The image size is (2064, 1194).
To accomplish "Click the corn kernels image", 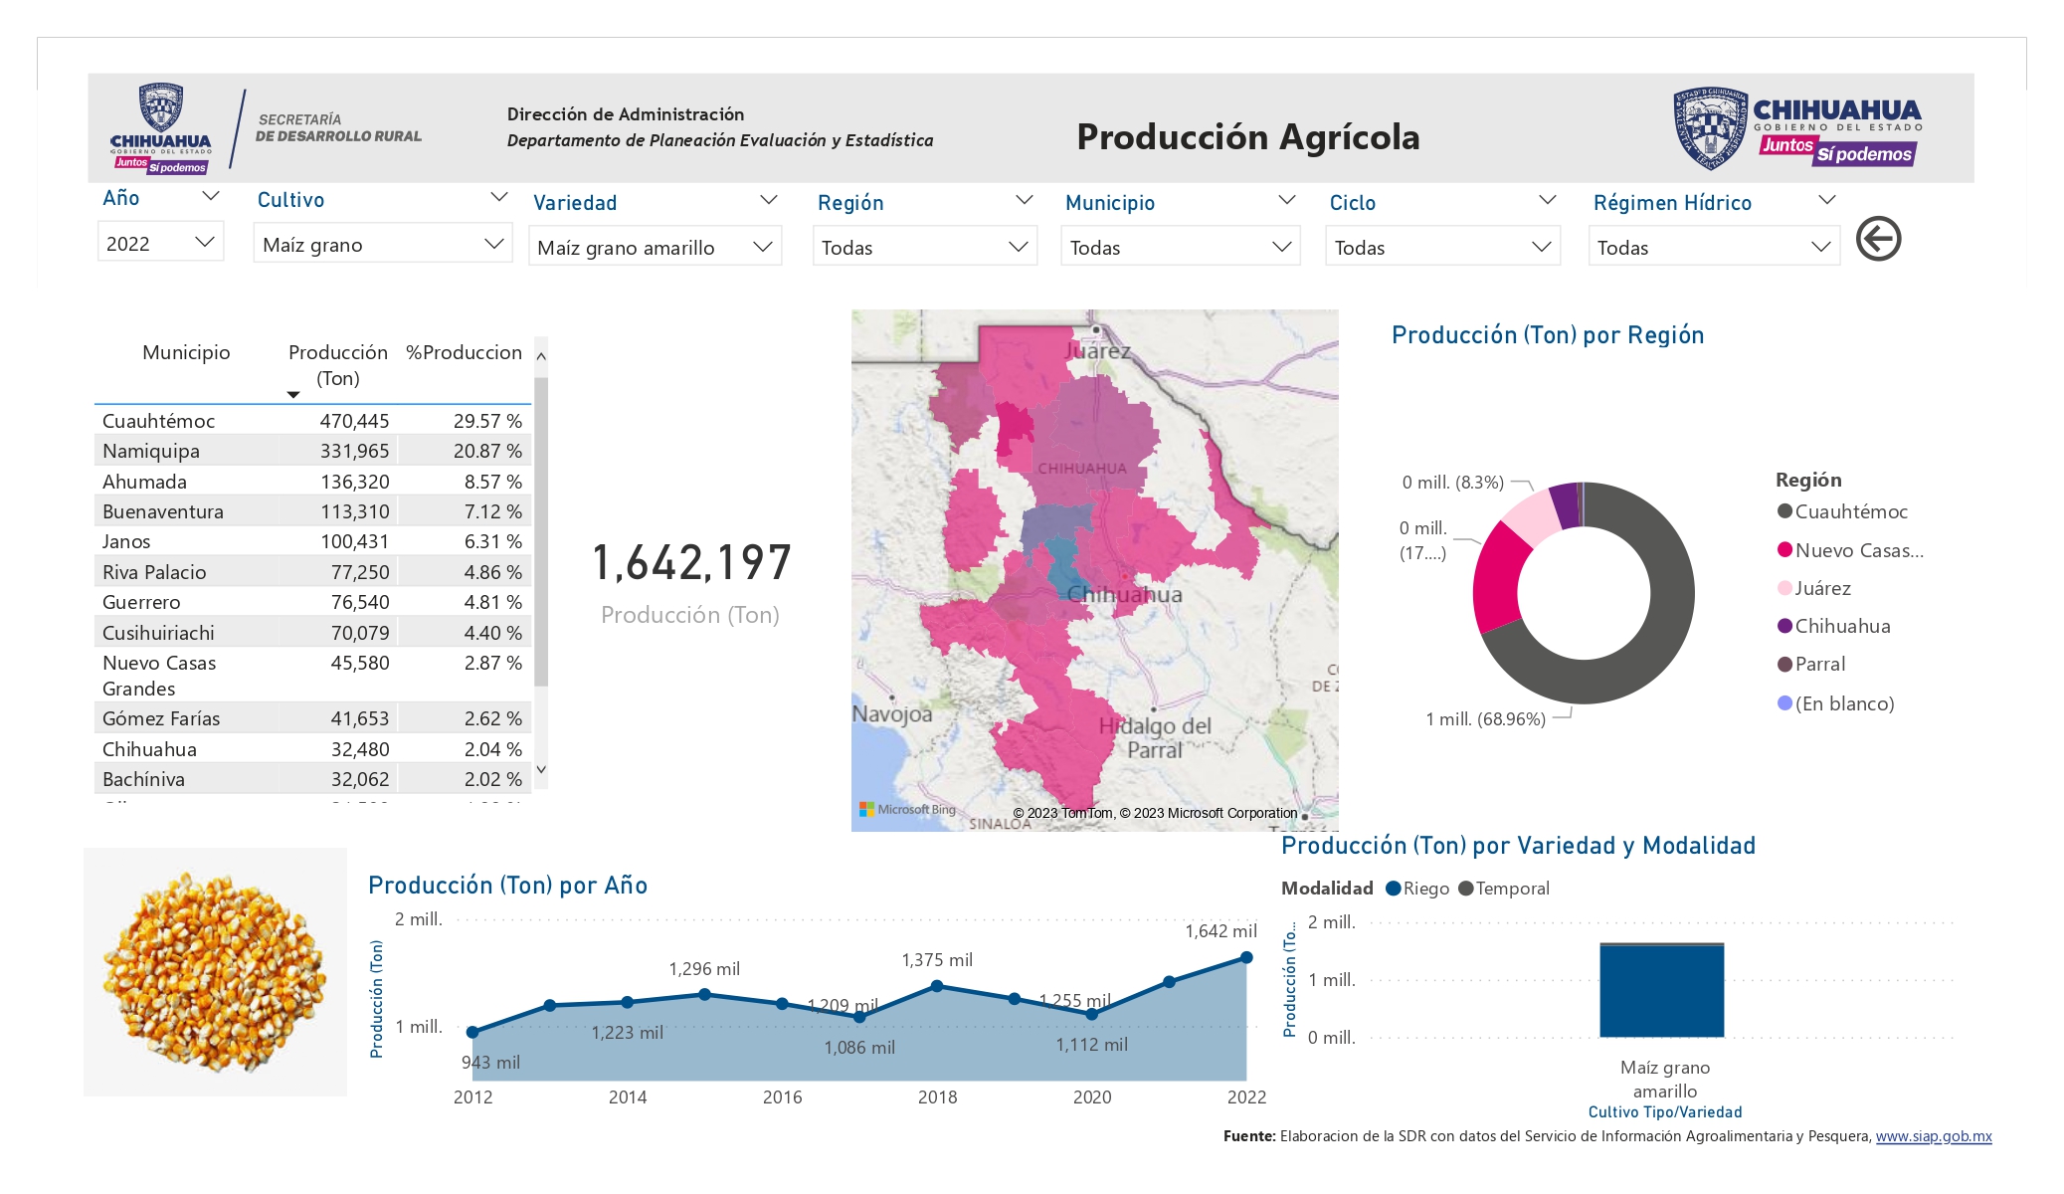I will click(215, 972).
